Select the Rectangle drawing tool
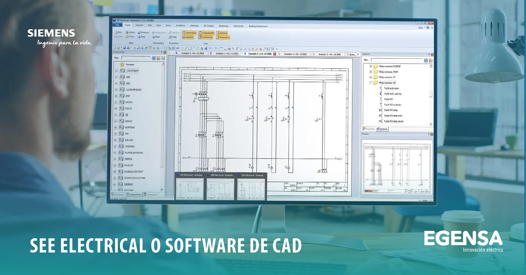 190,48
